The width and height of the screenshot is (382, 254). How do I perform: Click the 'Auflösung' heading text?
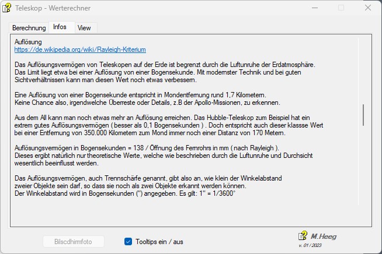tap(28, 42)
